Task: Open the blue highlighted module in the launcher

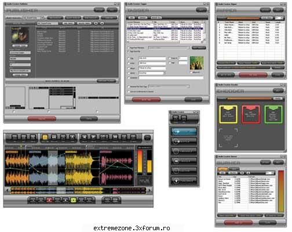Action: click(184, 132)
